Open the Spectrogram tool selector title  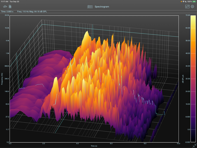click(102, 6)
